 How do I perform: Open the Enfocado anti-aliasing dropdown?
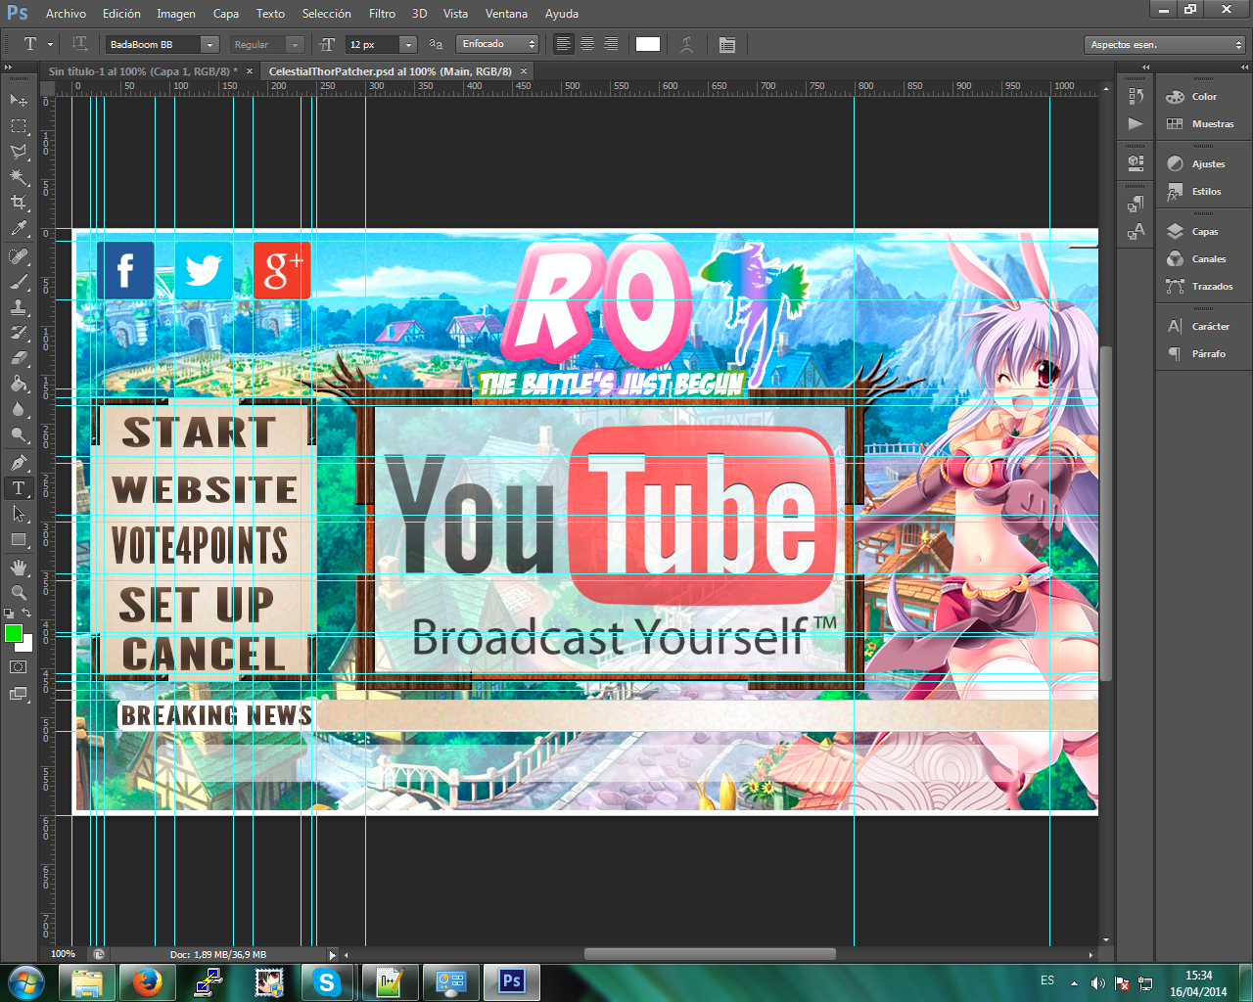coord(498,44)
